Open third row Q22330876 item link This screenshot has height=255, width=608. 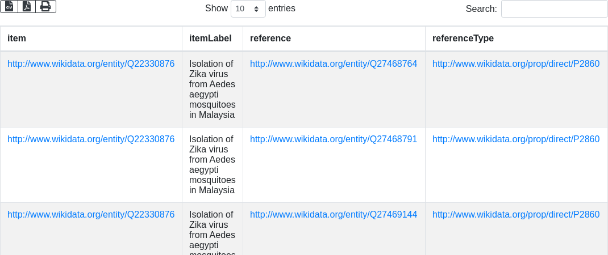click(91, 215)
